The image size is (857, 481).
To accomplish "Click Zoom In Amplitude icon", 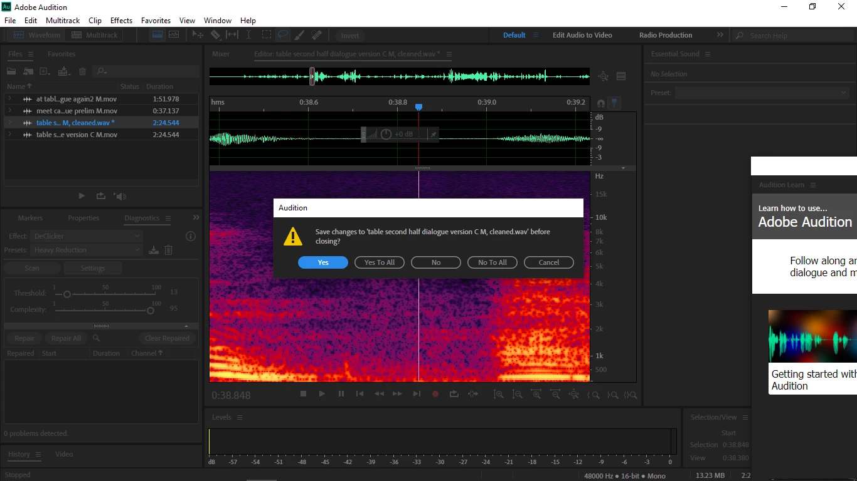I will click(x=498, y=395).
